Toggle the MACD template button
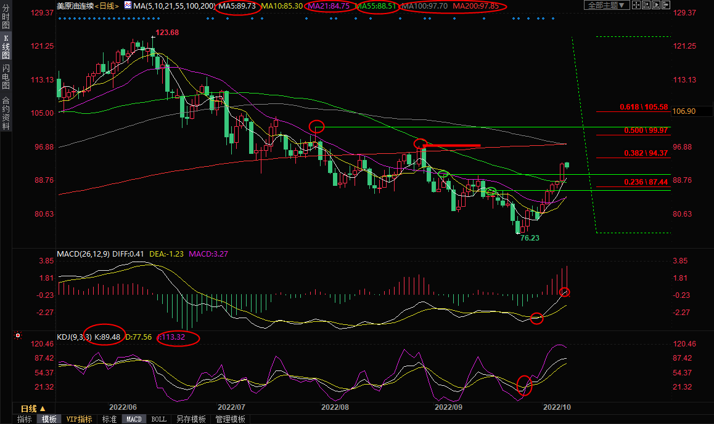 [x=134, y=419]
